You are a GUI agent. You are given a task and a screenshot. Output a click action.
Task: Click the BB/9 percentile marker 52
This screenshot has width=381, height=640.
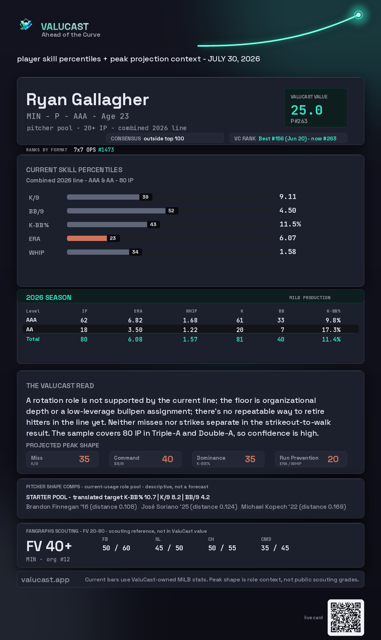(171, 211)
